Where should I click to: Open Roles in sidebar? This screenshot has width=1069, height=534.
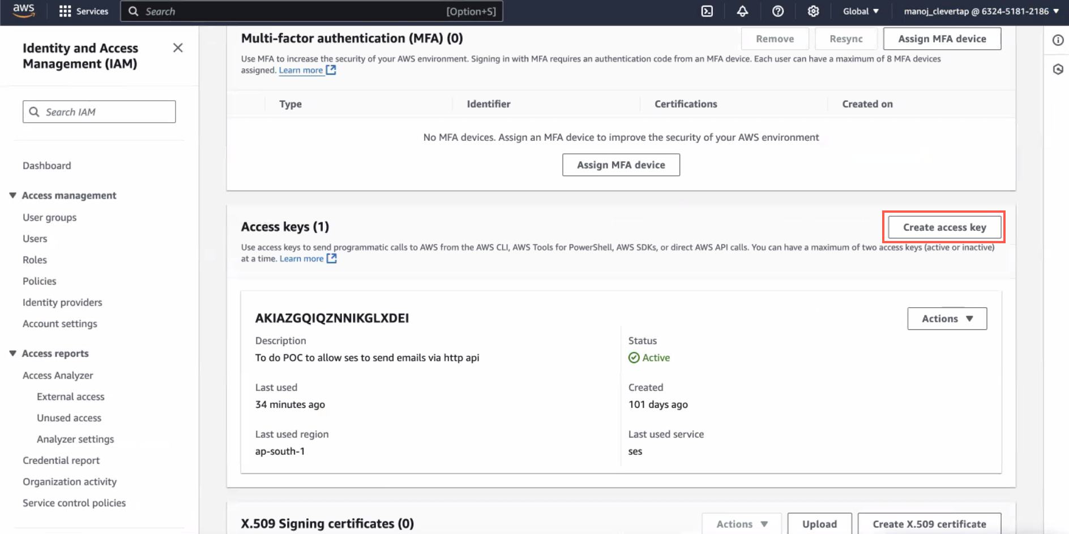coord(35,260)
